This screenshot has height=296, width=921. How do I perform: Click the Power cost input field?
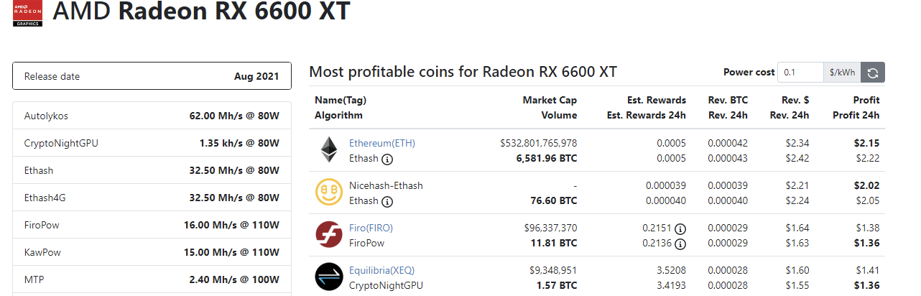(x=801, y=73)
